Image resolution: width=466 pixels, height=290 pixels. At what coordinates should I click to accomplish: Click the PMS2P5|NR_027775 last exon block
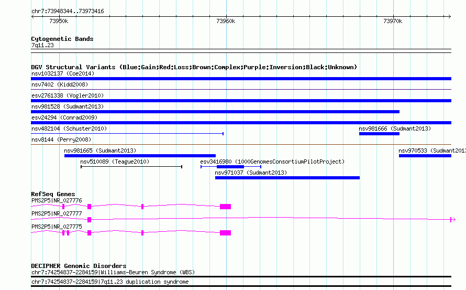[225, 233]
